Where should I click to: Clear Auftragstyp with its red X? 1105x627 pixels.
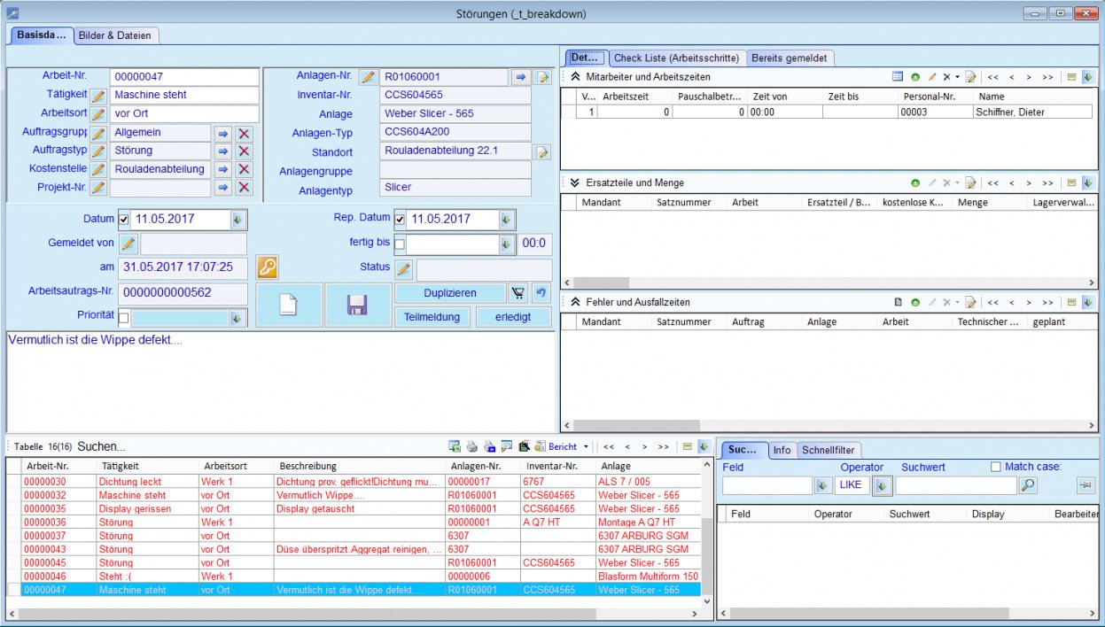(x=245, y=151)
